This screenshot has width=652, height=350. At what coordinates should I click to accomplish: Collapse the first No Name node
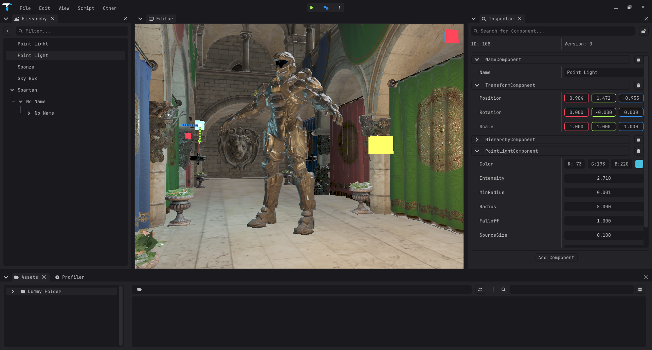20,102
